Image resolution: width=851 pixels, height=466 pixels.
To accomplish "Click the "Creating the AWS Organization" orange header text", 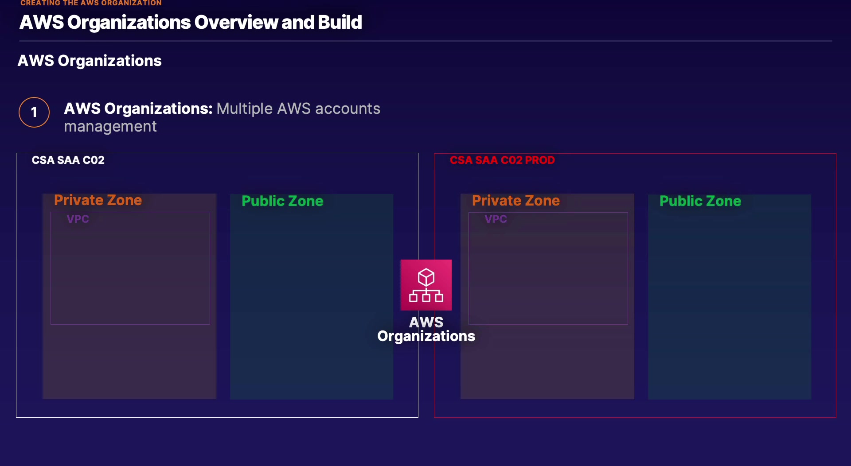I will [91, 3].
